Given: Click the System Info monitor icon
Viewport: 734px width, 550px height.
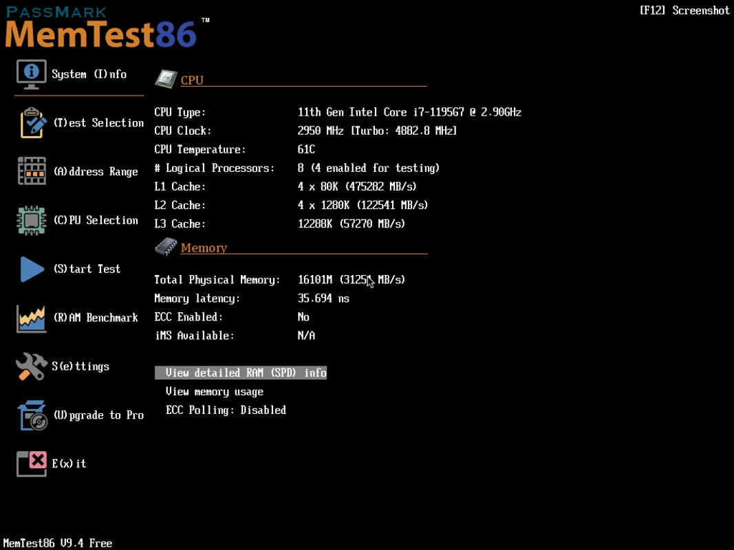Looking at the screenshot, I should 32,74.
